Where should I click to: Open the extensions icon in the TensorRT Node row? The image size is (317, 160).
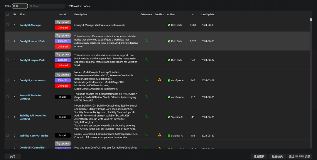[146, 97]
